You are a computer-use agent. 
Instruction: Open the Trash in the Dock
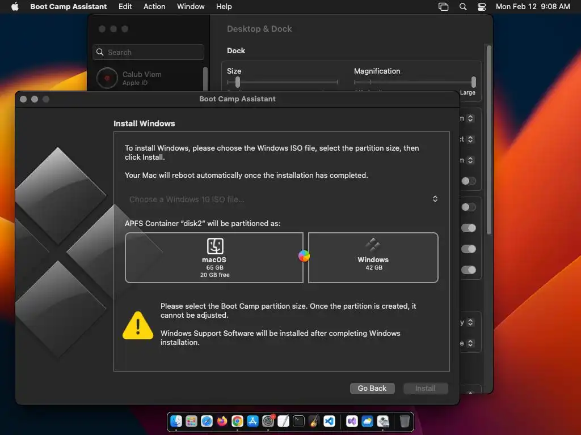tap(405, 421)
